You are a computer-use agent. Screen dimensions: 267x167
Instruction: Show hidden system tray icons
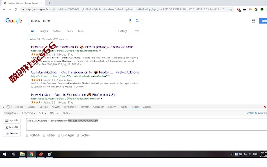[x=232, y=154]
